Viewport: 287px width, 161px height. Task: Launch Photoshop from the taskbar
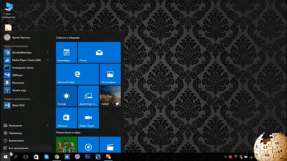(88, 157)
